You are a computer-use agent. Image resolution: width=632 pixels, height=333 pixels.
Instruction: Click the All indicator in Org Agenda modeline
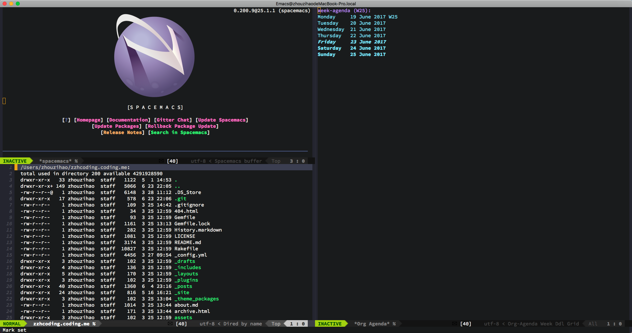click(x=592, y=324)
